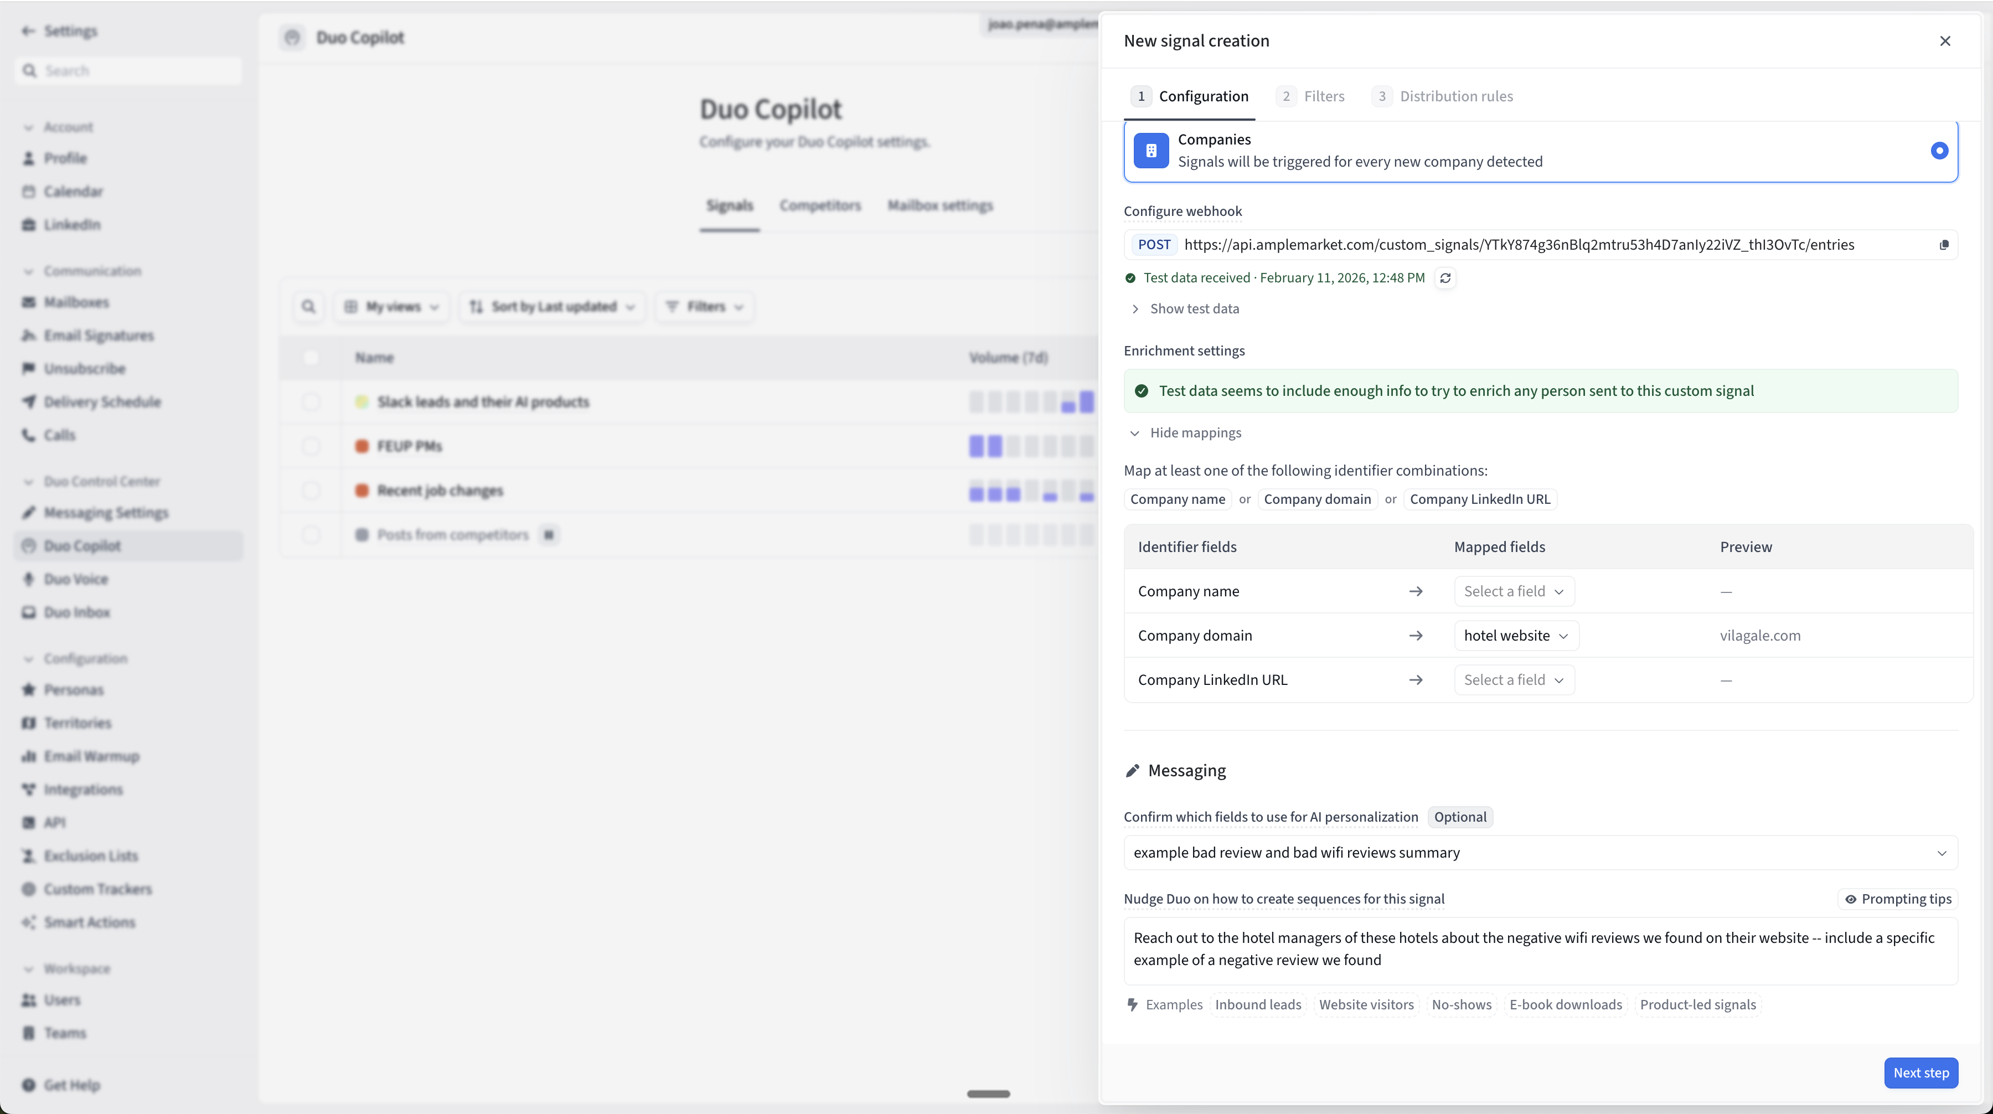Open Company LinkedIn URL field dropdown
The width and height of the screenshot is (1993, 1114).
coord(1514,679)
